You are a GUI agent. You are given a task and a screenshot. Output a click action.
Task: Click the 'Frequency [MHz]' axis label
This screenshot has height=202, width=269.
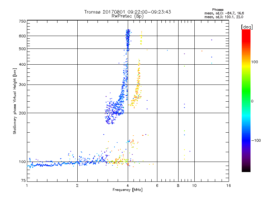(127, 190)
